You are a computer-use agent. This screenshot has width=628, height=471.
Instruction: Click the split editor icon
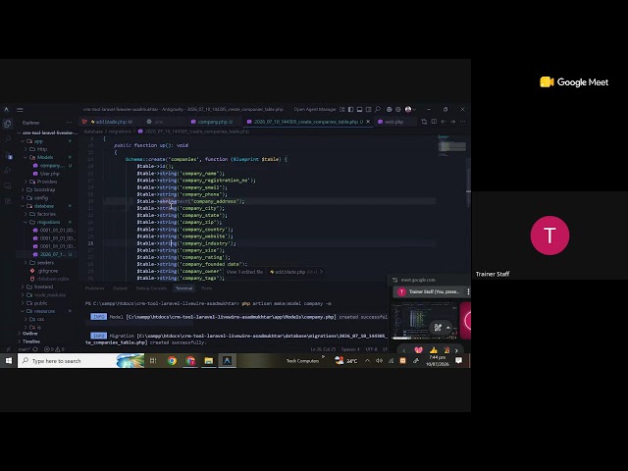click(434, 122)
